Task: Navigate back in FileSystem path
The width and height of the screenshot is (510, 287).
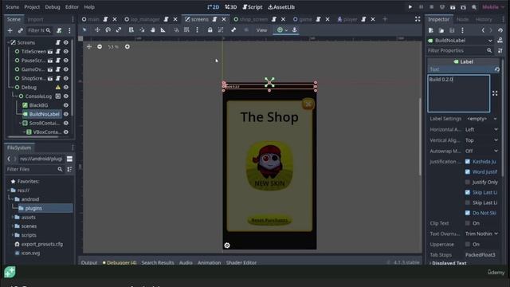Action: tap(9, 159)
